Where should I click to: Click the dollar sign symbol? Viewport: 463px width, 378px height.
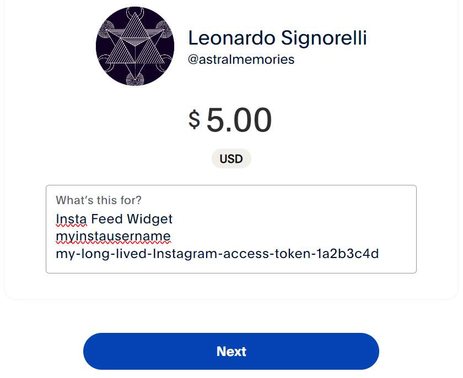click(194, 119)
